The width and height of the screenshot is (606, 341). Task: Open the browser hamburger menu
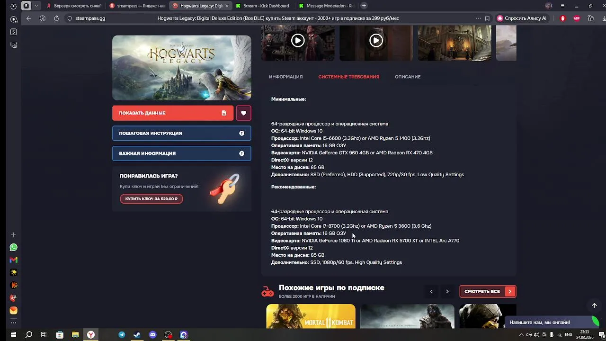562,6
